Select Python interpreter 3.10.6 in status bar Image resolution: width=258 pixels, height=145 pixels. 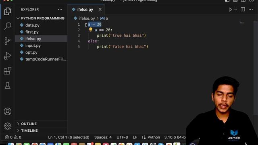[x=175, y=137]
